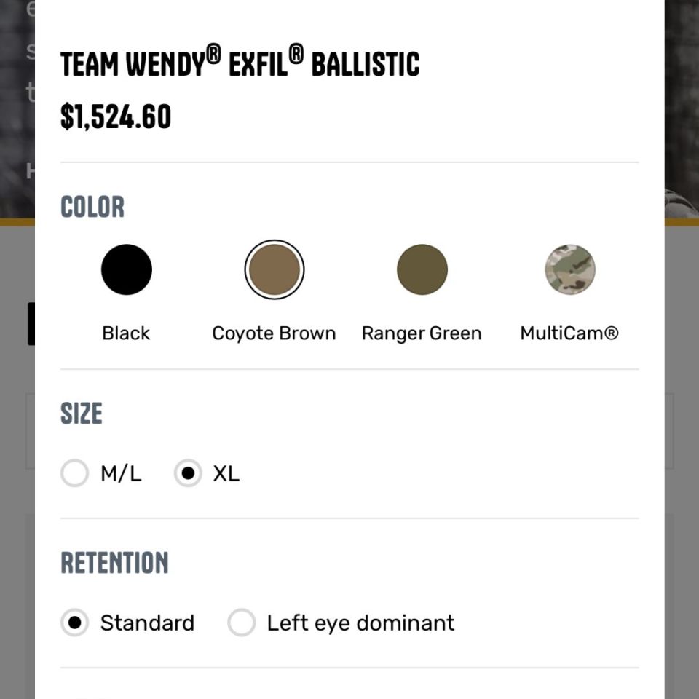Click the COLOR section heading
699x699 pixels.
(92, 207)
